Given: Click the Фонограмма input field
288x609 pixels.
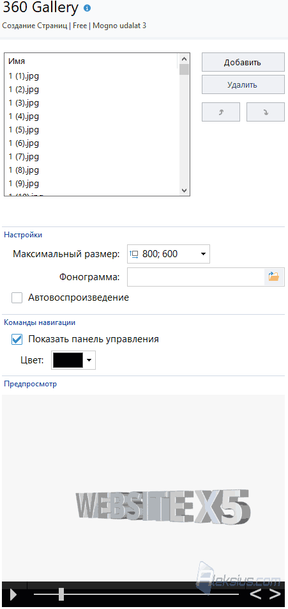Looking at the screenshot, I should (x=196, y=277).
